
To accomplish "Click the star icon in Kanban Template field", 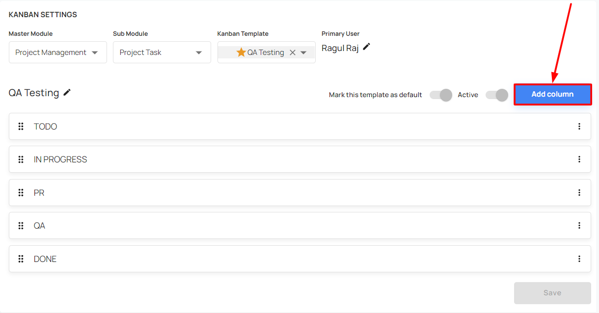I will pos(241,52).
